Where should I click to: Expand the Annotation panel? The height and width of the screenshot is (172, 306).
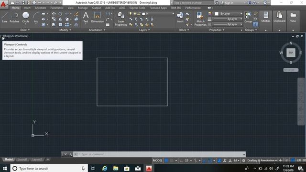click(x=97, y=30)
